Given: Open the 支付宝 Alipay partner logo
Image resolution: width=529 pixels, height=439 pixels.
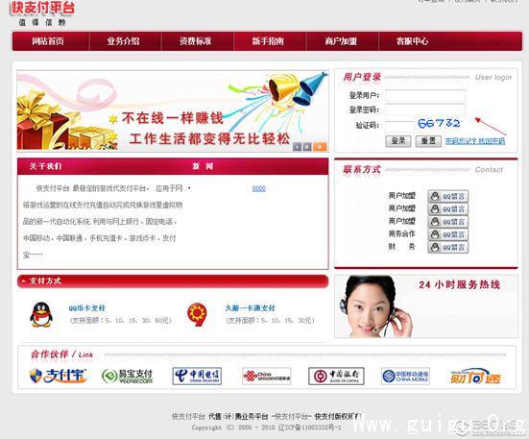Looking at the screenshot, I should [58, 376].
